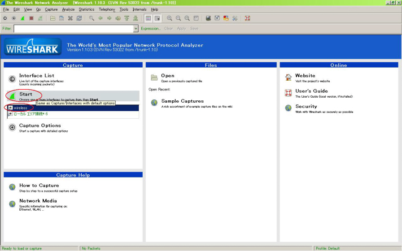Open the Analyze menu
The width and height of the screenshot is (402, 251).
(68, 9)
